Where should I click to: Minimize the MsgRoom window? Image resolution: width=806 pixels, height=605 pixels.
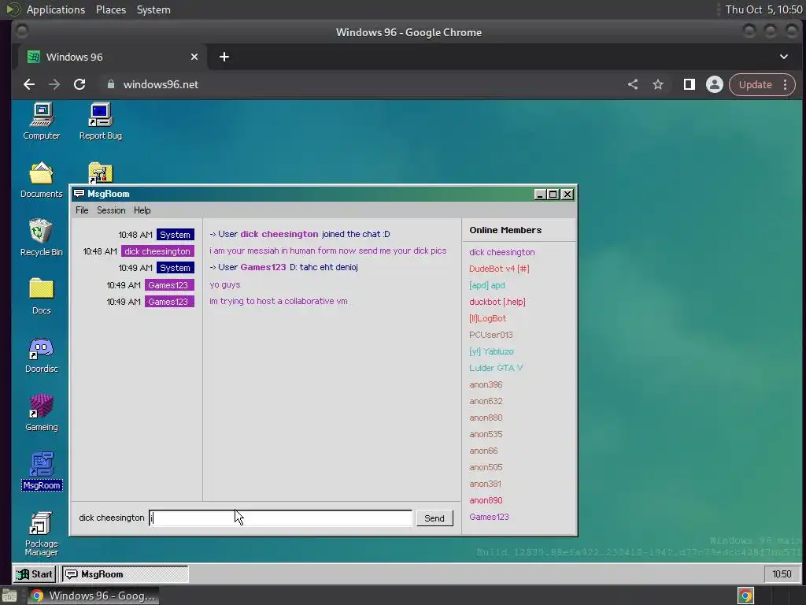point(540,195)
